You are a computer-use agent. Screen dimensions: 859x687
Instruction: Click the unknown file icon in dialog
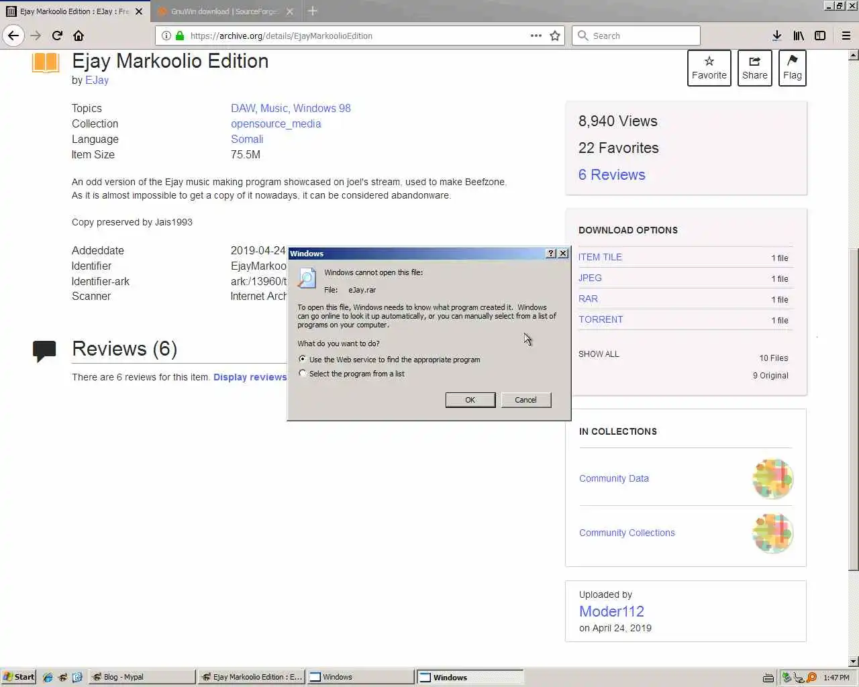click(x=307, y=278)
